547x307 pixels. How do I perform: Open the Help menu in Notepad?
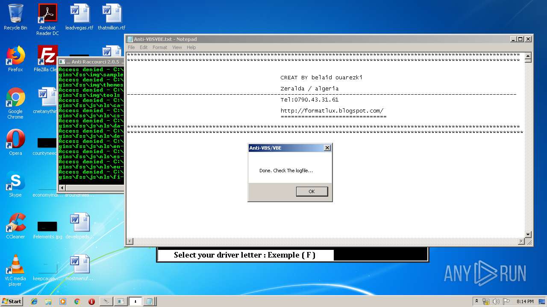[x=191, y=47]
